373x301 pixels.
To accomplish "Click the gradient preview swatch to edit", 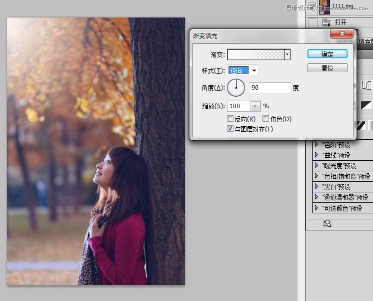I will pyautogui.click(x=256, y=55).
